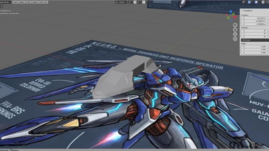
Task: Open the Object Mode selector dropdown
Action: 5,2
